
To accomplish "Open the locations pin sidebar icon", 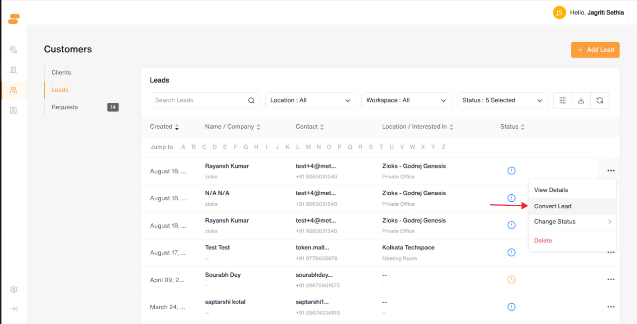I will click(14, 50).
